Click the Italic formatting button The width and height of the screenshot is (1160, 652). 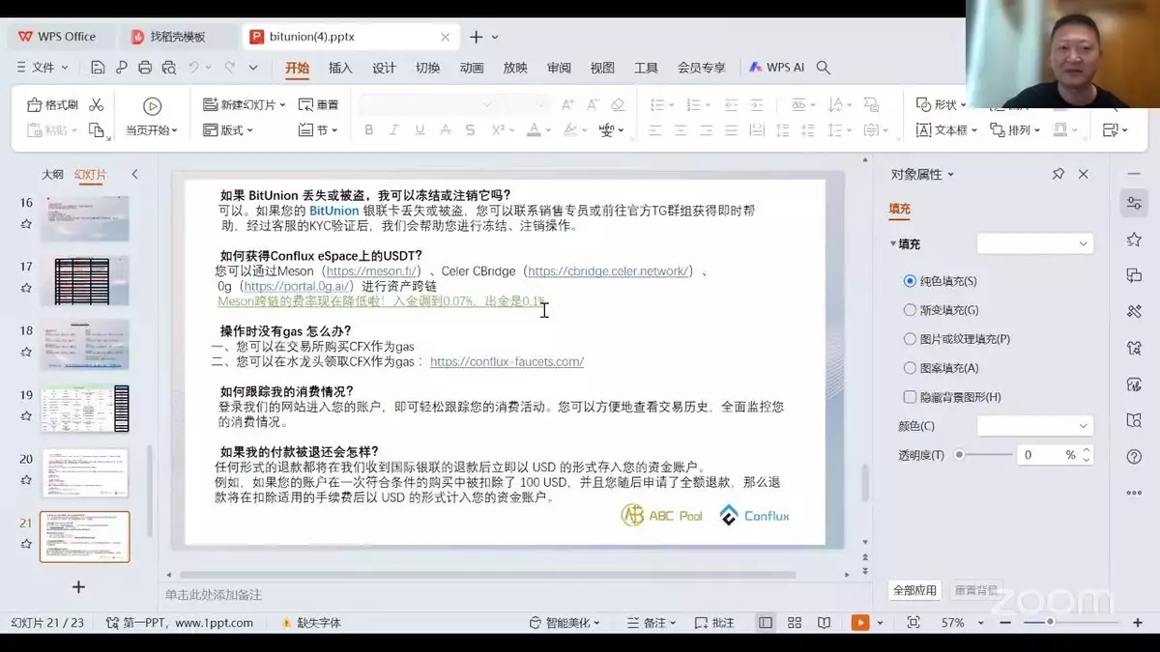393,130
